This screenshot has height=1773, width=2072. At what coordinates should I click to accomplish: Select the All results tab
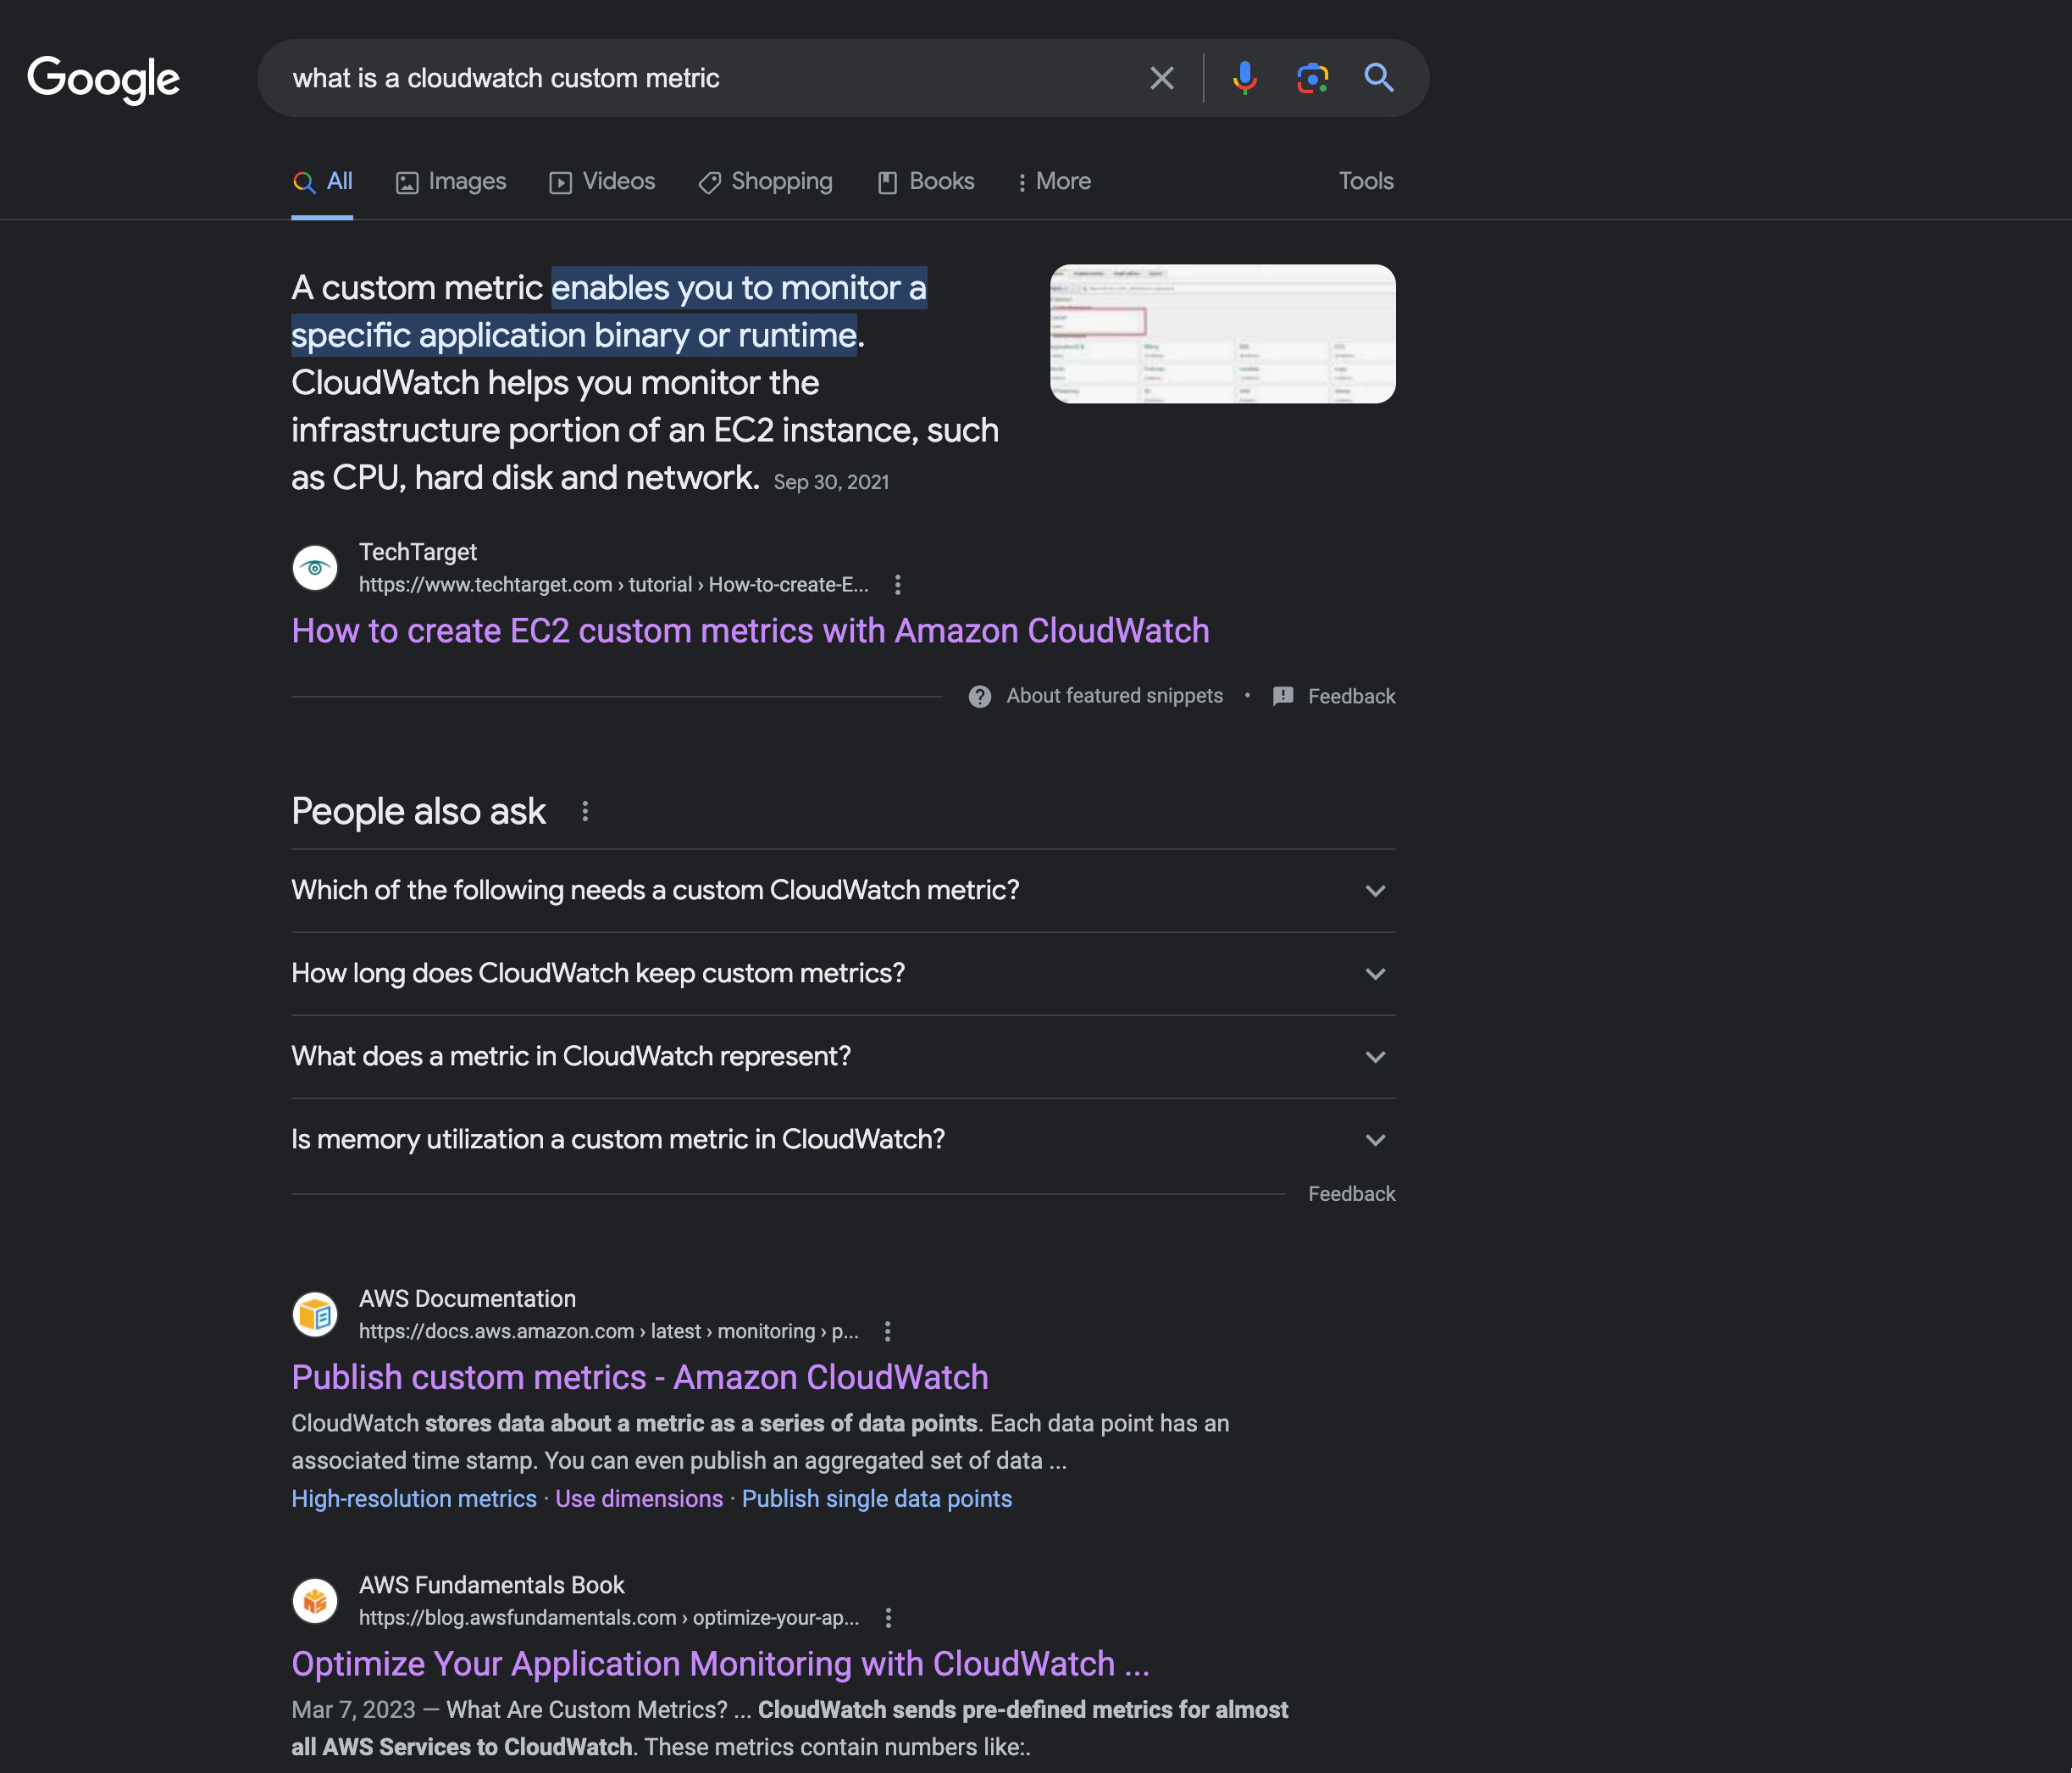322,182
